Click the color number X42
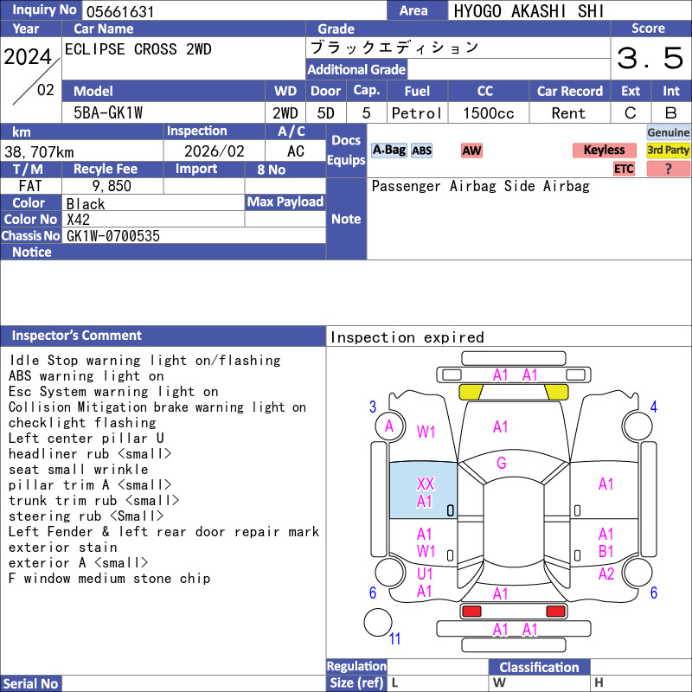This screenshot has height=692, width=692. [x=78, y=220]
